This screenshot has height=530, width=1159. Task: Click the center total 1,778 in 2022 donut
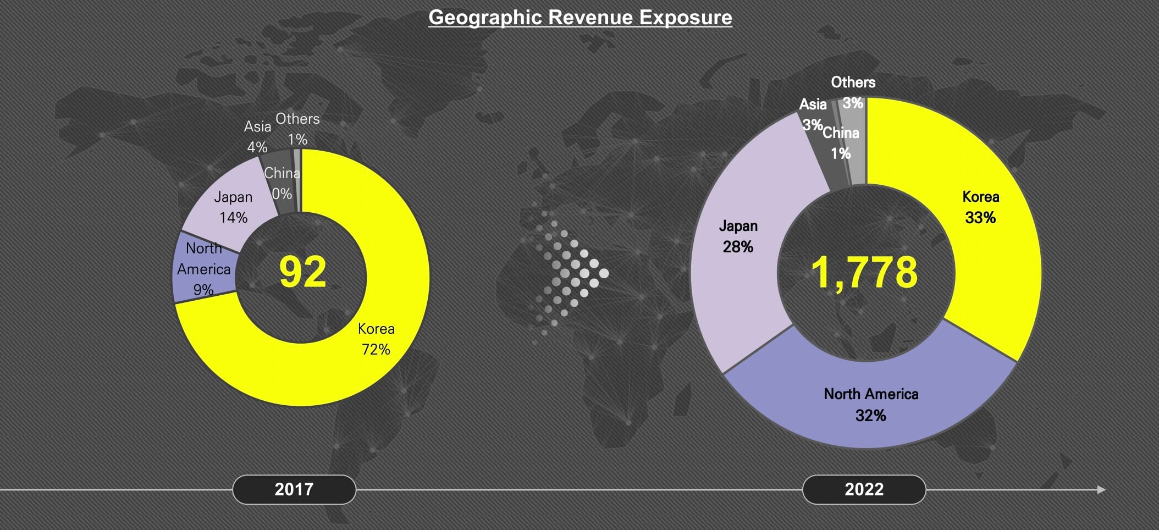click(x=864, y=272)
